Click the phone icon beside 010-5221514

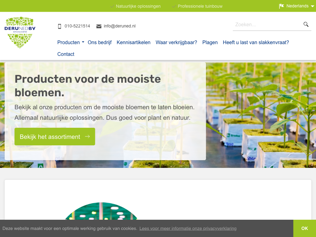tap(60, 26)
